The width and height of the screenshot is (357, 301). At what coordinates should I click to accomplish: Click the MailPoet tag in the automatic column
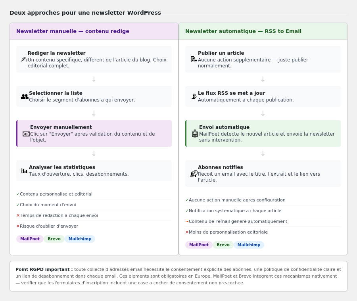199,245
